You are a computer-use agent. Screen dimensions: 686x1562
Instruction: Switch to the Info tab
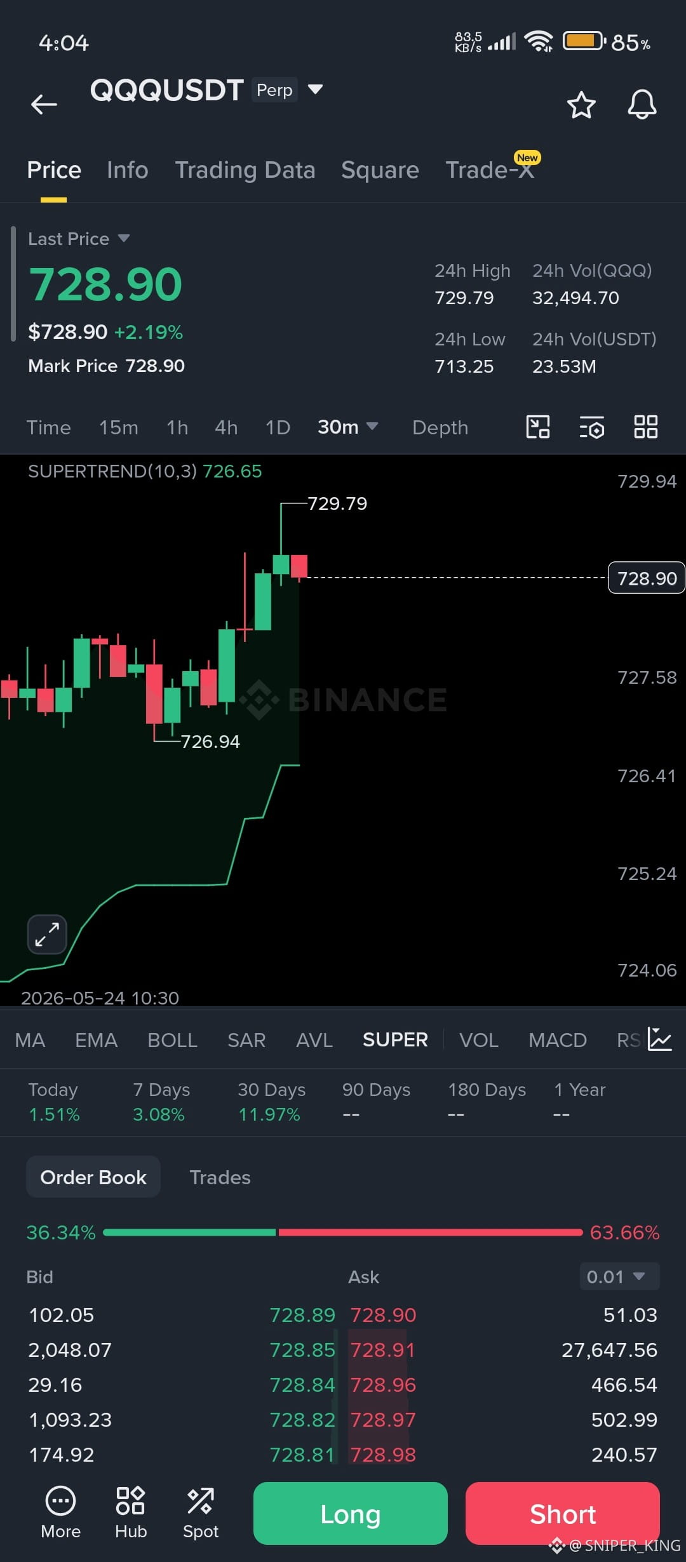(128, 170)
